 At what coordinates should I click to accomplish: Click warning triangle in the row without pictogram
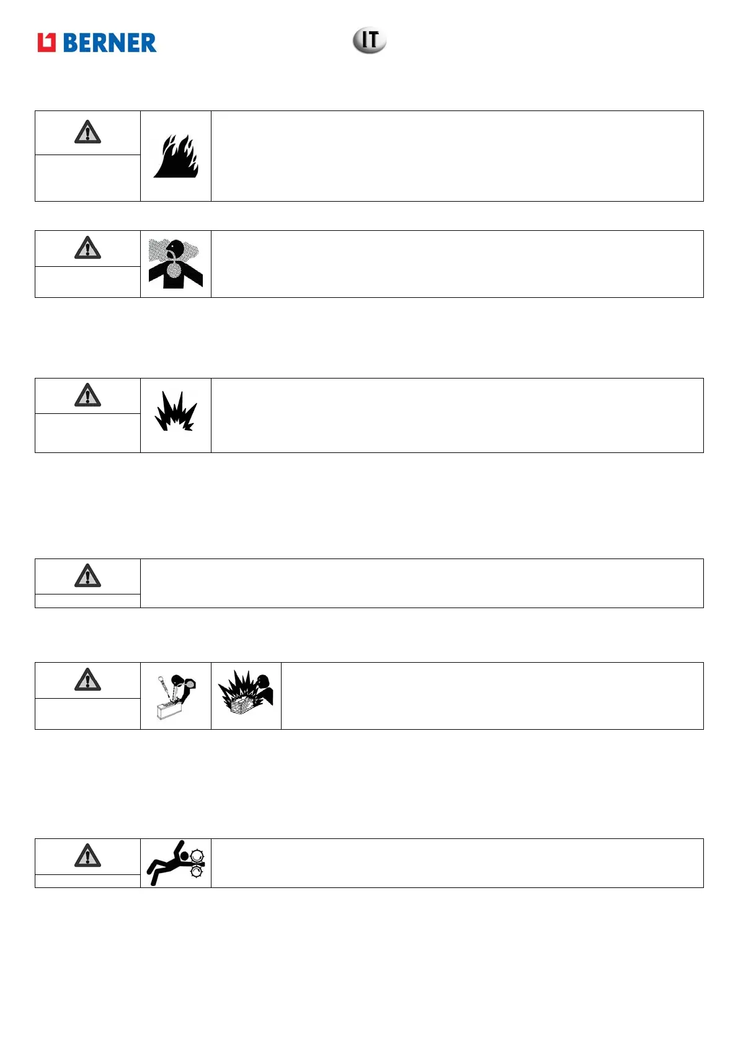[x=87, y=576]
